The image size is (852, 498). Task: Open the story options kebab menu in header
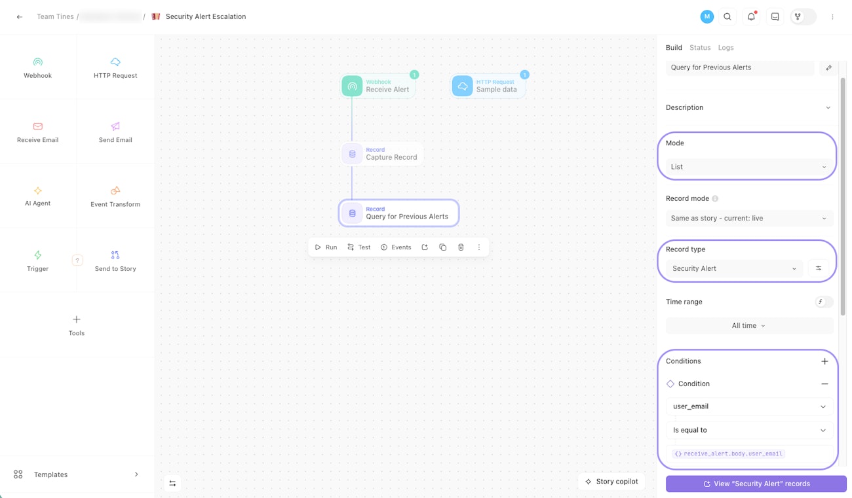click(x=832, y=17)
